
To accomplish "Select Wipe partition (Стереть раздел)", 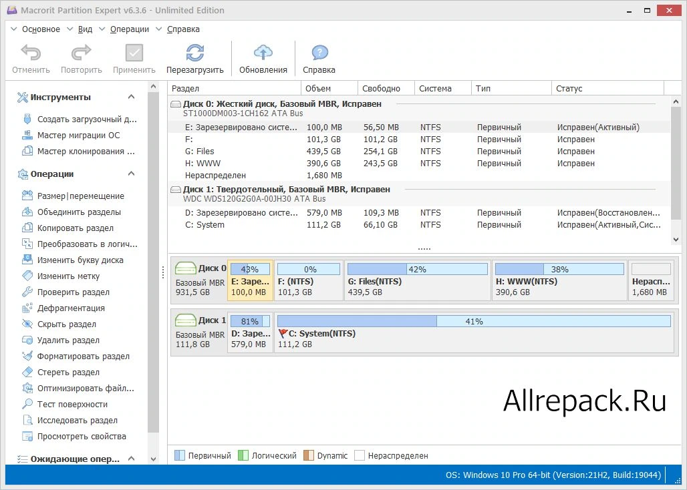I will (x=60, y=373).
